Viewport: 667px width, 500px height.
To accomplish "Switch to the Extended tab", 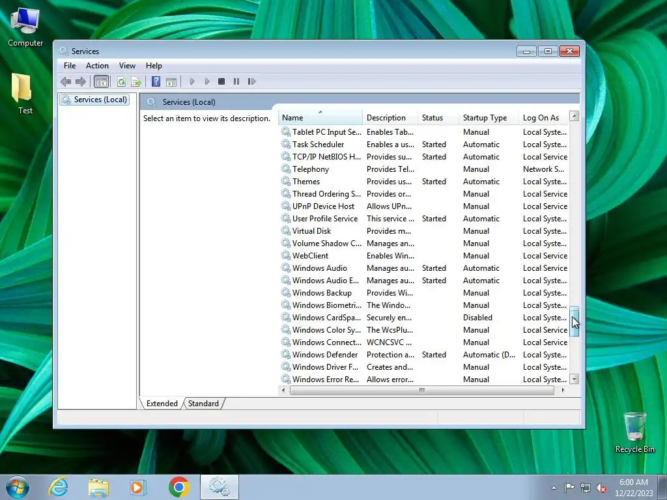I will (x=162, y=404).
